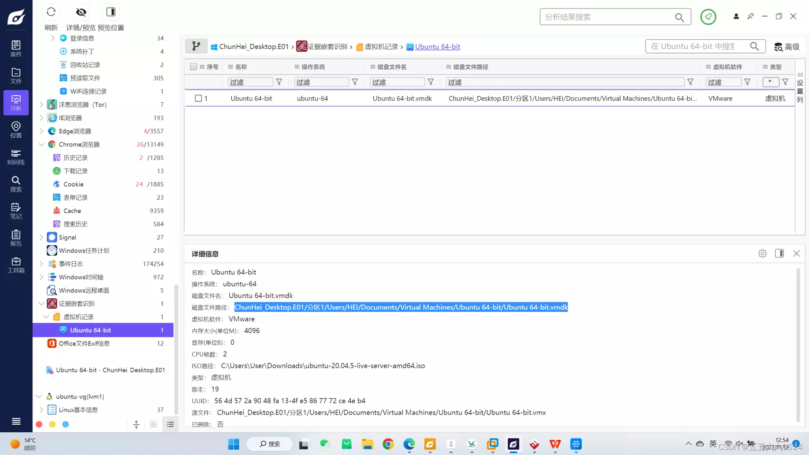Select Office文件Exif信息 in the tree
The image size is (809, 455).
click(x=84, y=343)
